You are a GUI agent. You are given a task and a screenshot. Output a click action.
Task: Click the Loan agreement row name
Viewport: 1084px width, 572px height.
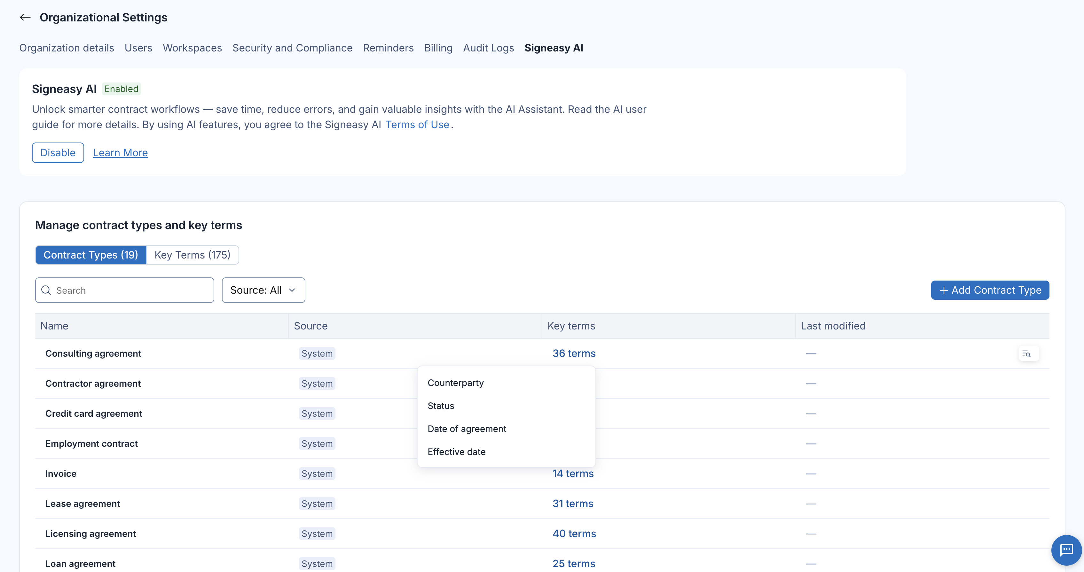coord(80,564)
